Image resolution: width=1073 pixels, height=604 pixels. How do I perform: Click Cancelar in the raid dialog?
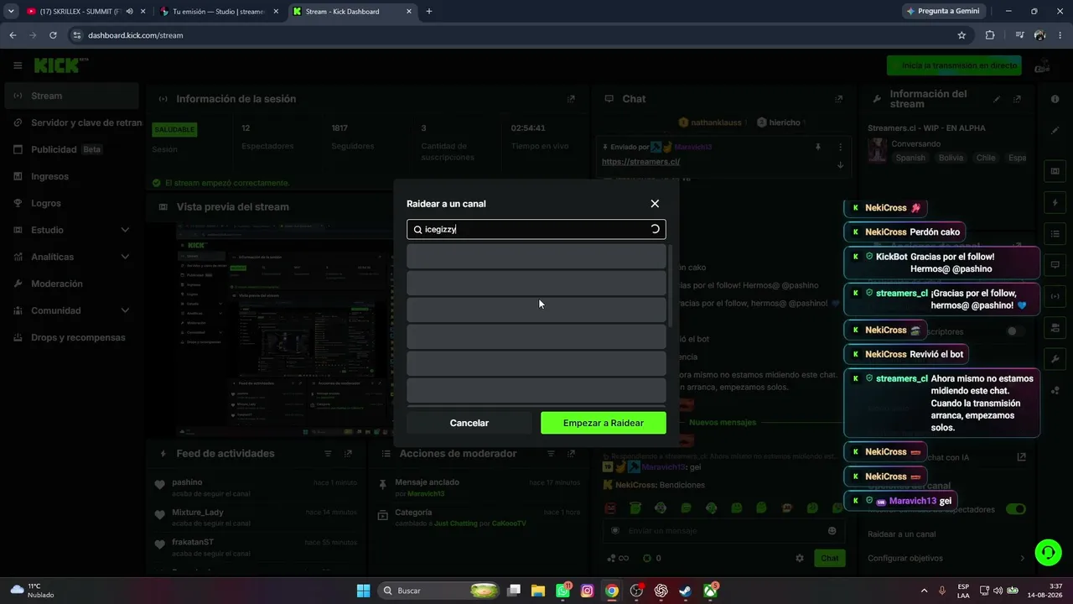click(469, 423)
